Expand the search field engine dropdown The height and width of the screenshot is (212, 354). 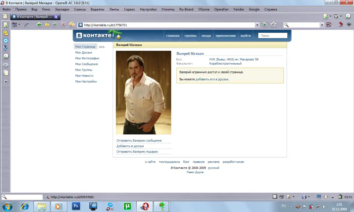(x=322, y=25)
